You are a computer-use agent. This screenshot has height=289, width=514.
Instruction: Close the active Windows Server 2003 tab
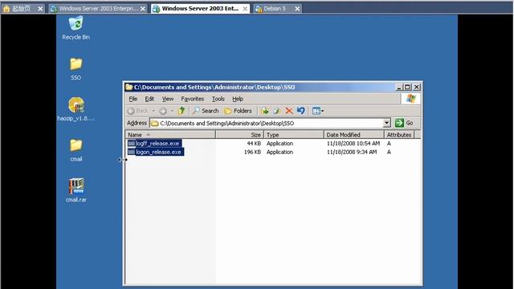[x=245, y=9]
